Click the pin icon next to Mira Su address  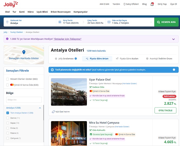pos(90,126)
